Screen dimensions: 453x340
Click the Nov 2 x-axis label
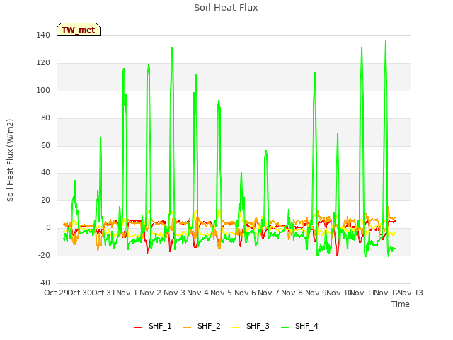[150, 293]
